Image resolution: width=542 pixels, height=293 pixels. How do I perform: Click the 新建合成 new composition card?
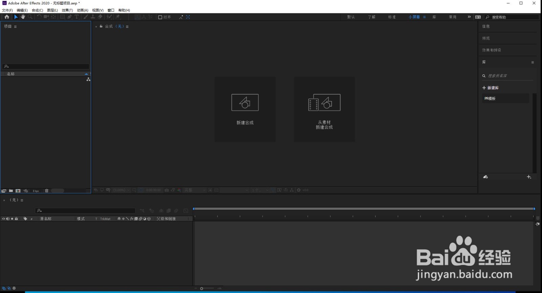pos(245,109)
